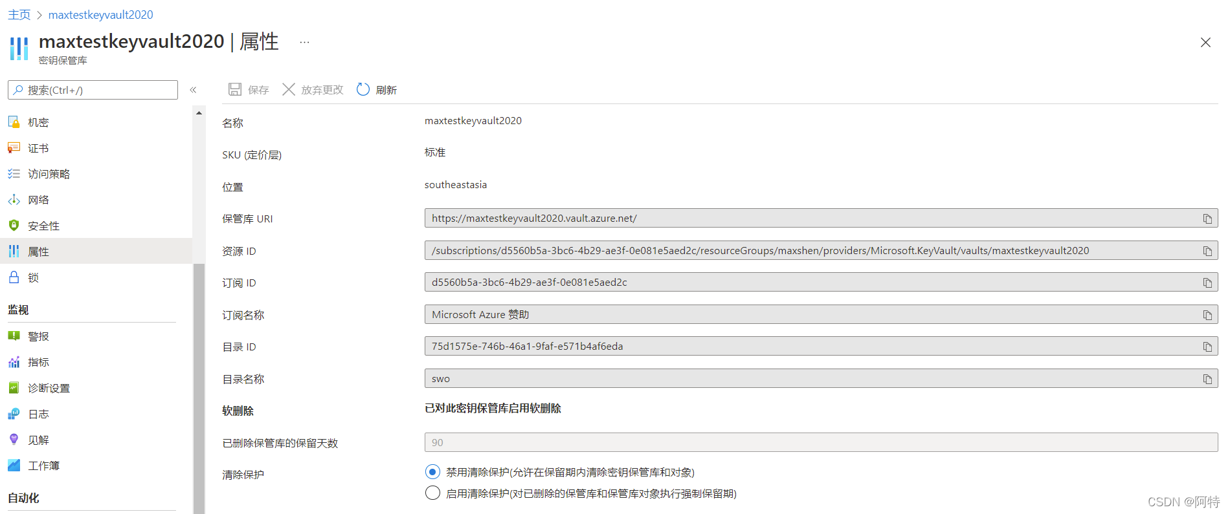1230x514 pixels.
Task: Click the 安全性 shield icon
Action: click(x=14, y=225)
